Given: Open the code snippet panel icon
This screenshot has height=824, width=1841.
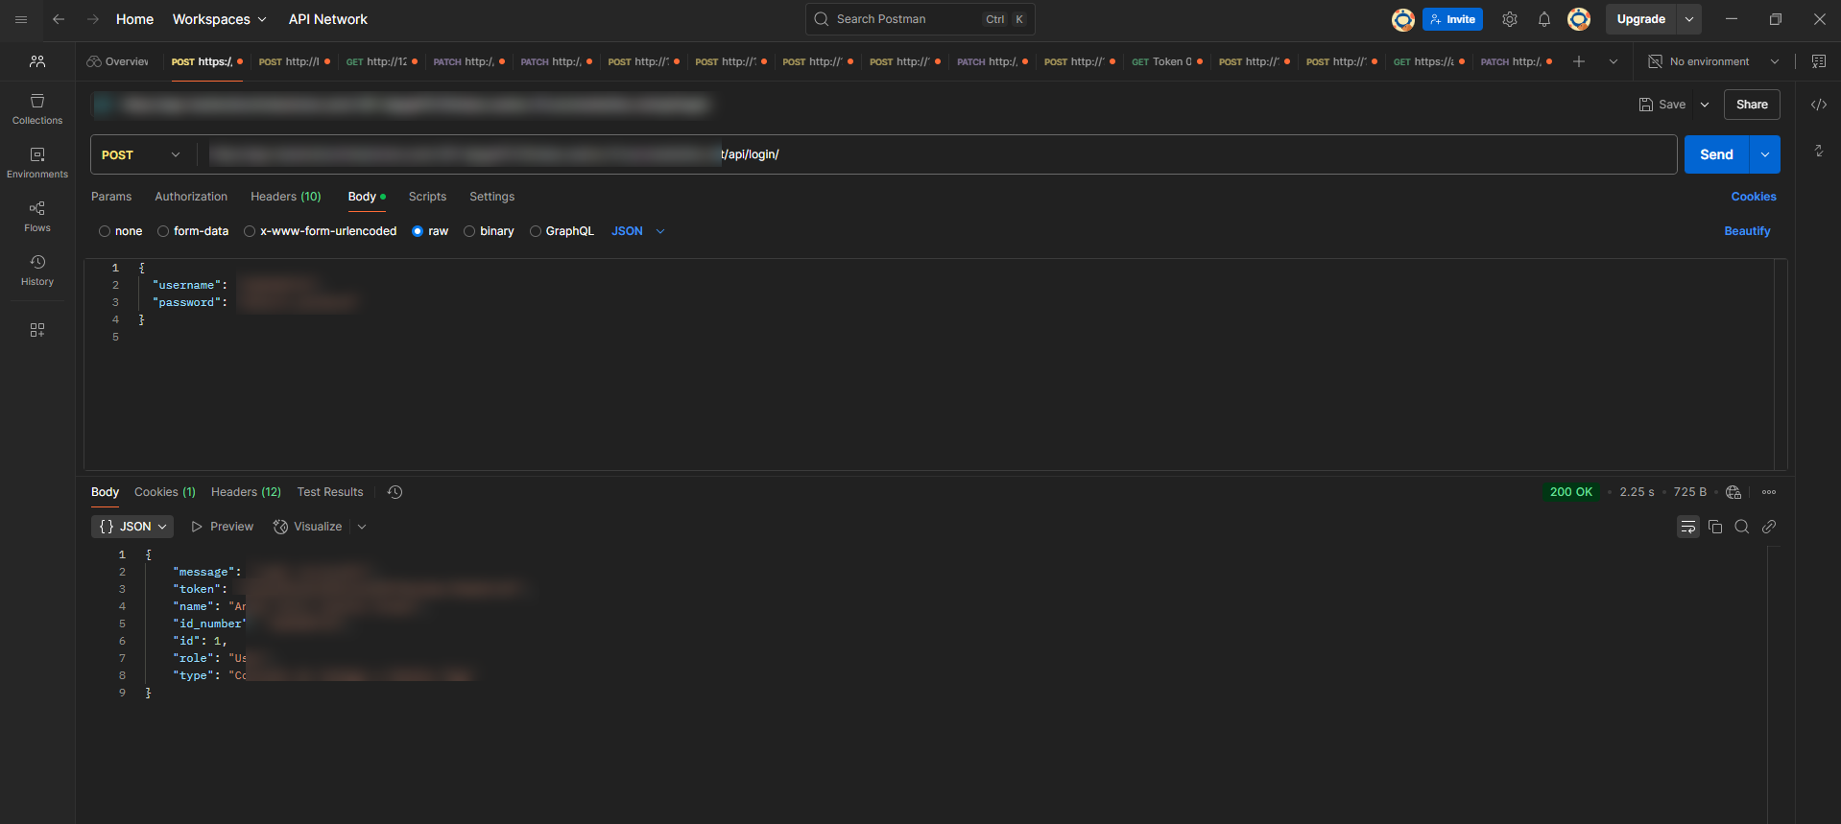Looking at the screenshot, I should point(1818,105).
